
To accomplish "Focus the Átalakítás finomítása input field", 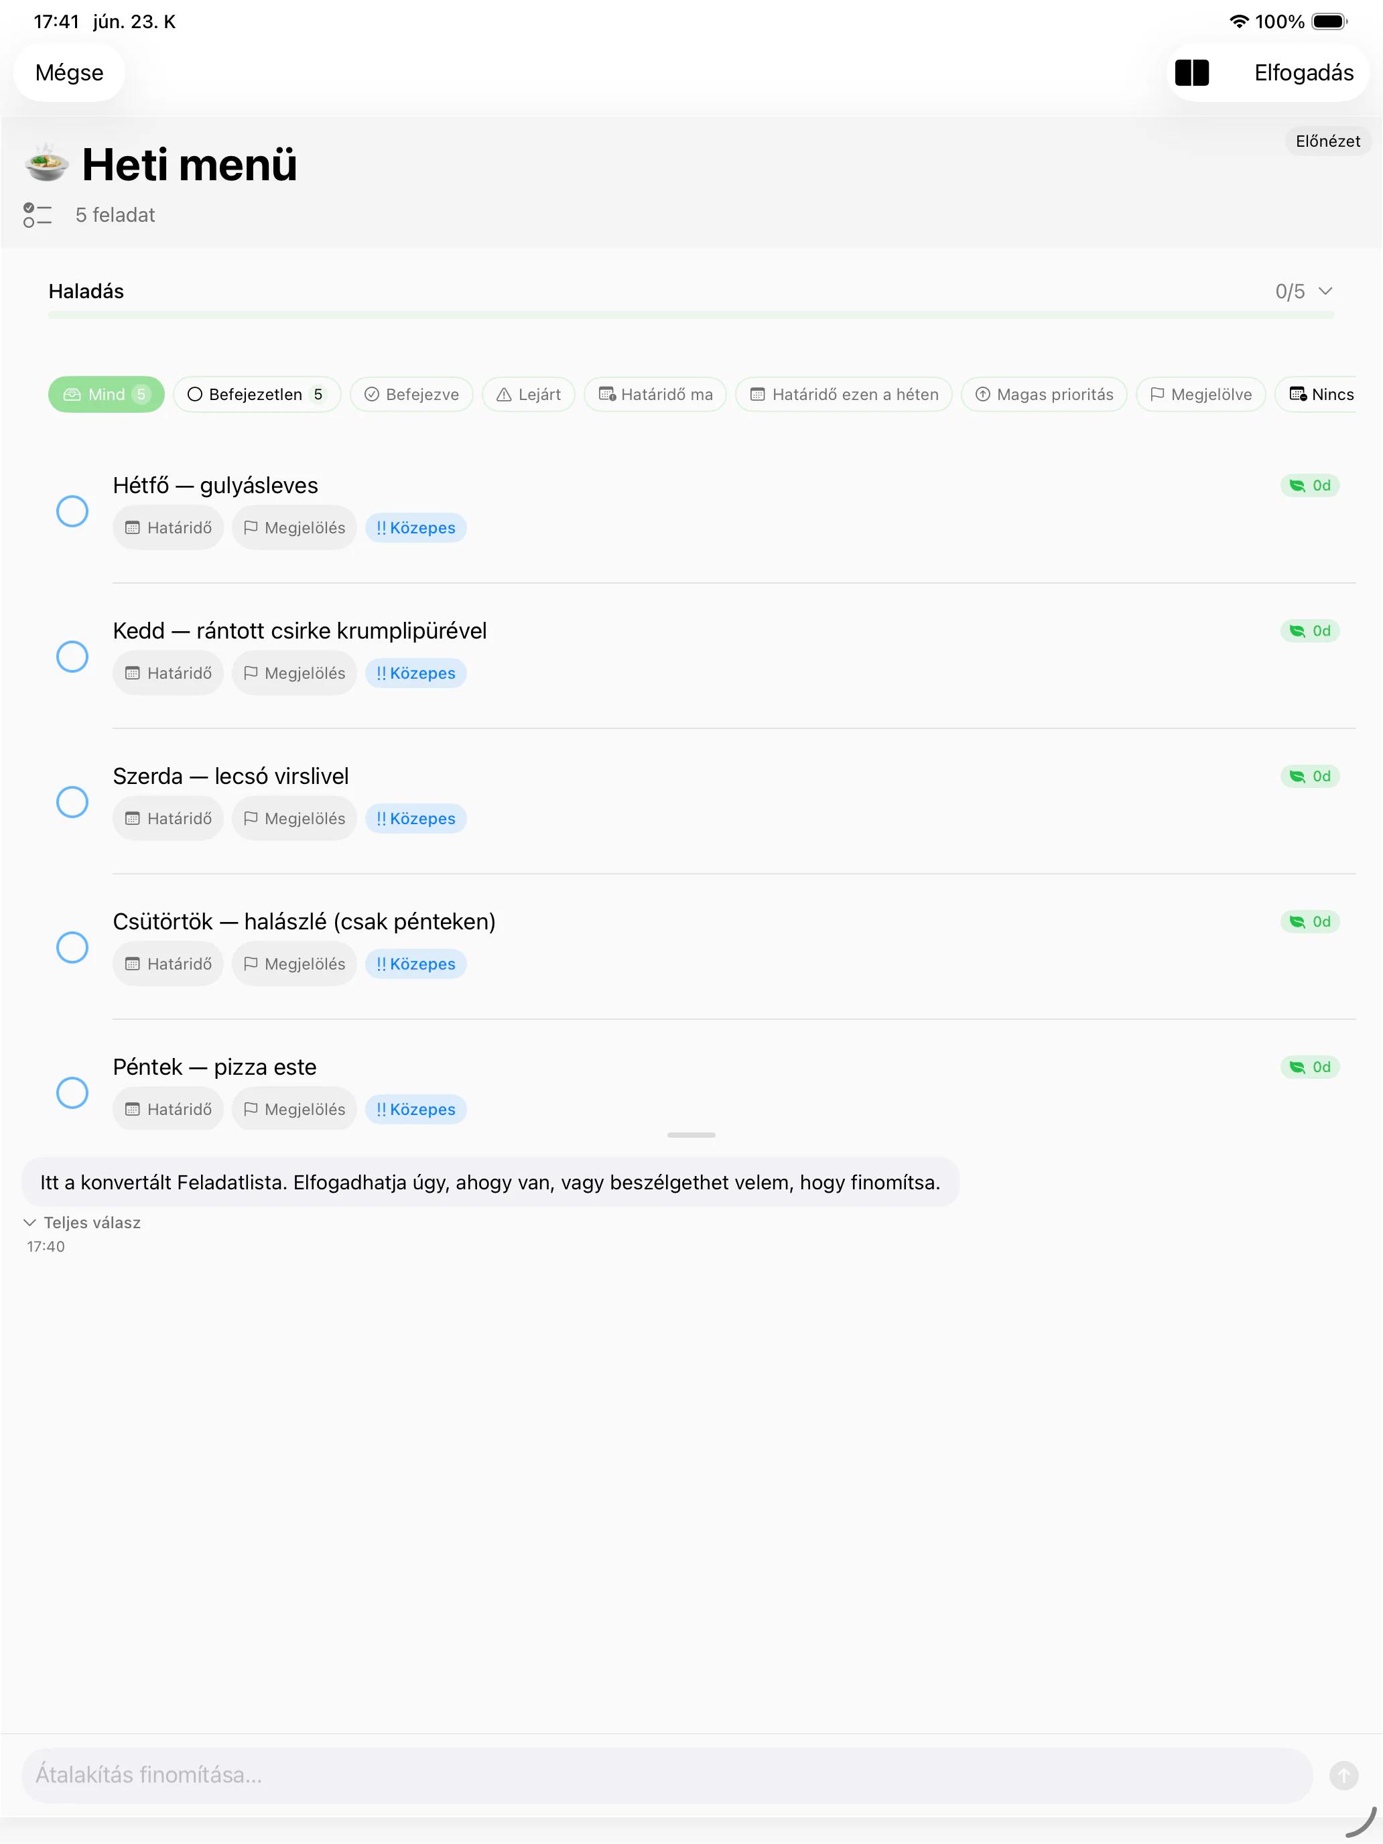I will pyautogui.click(x=667, y=1775).
